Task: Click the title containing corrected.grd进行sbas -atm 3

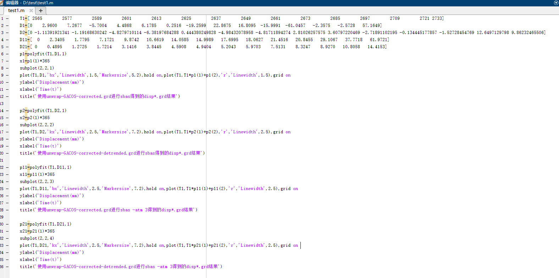Action: pos(109,210)
